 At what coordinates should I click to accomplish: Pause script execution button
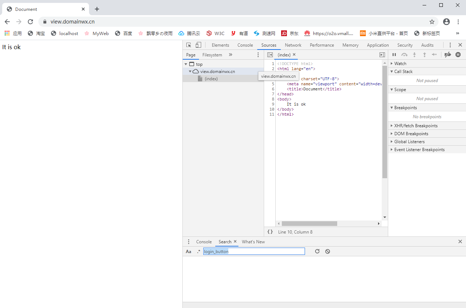point(394,55)
